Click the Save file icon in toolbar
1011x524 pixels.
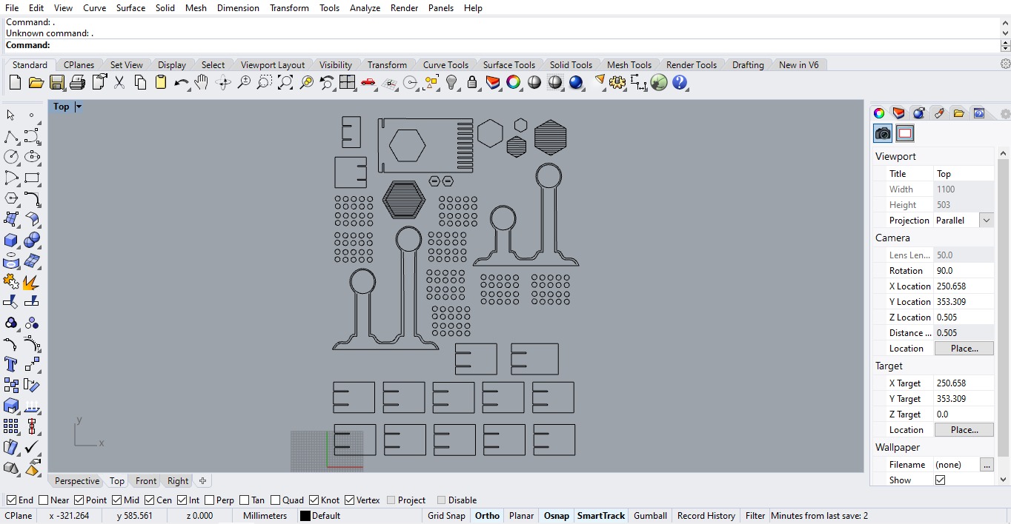click(57, 83)
